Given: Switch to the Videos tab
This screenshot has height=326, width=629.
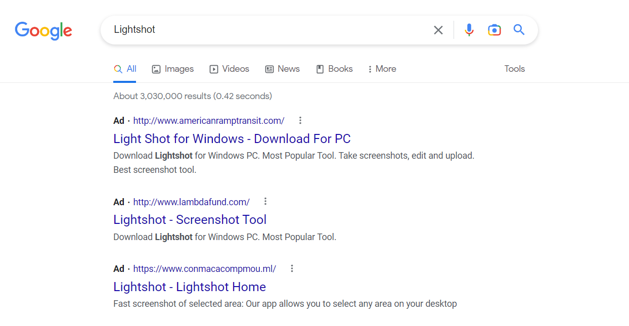Looking at the screenshot, I should [x=230, y=69].
